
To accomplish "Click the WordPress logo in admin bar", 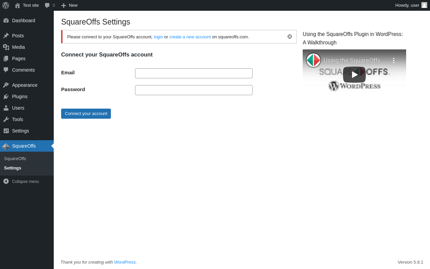I will tap(6, 5).
